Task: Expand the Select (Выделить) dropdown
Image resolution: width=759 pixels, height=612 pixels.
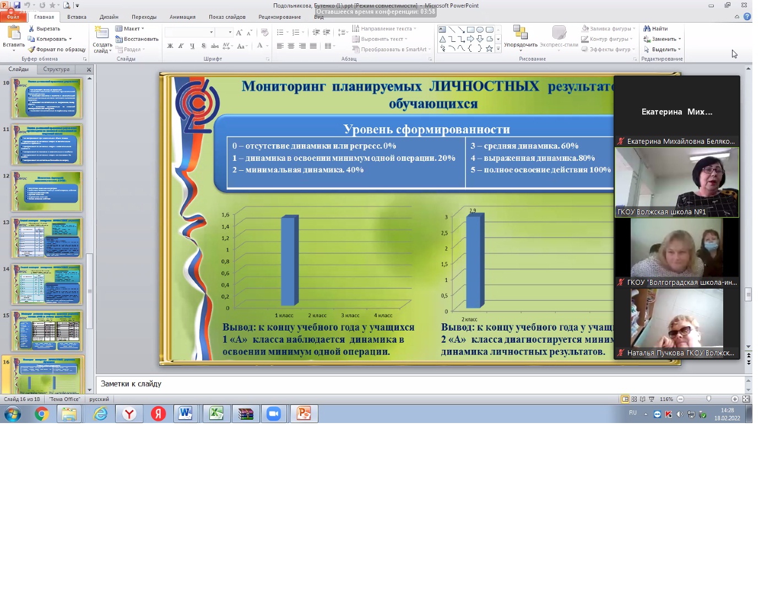Action: [663, 50]
